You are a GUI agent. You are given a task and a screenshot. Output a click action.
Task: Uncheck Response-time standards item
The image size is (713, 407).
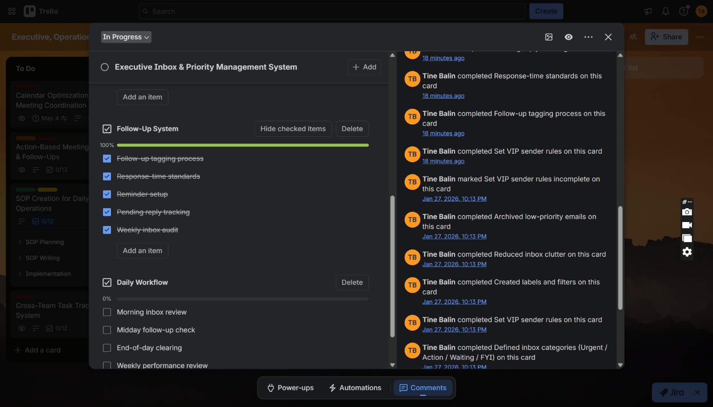coord(107,177)
